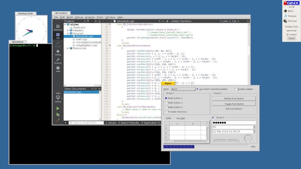The image size is (301, 169).
Task: Click the Flat Push Button
Action: (234, 109)
